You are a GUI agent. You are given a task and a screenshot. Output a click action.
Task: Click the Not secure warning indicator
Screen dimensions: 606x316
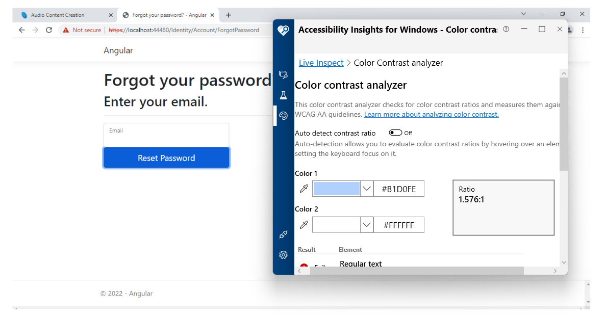[x=82, y=30]
